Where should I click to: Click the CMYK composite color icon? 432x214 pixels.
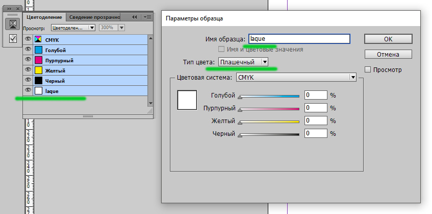[38, 40]
